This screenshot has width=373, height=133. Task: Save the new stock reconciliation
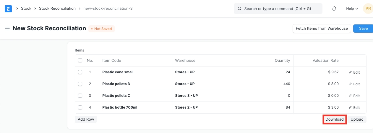click(363, 29)
